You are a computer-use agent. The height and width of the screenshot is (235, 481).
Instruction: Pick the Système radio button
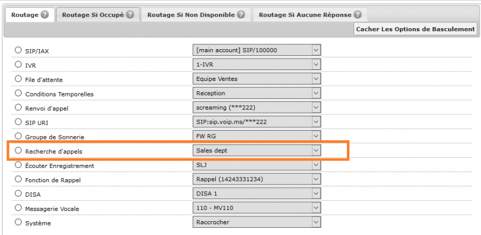(x=19, y=222)
